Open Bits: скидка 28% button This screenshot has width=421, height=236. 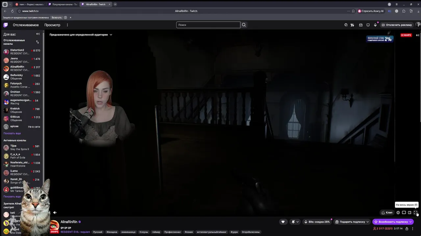coord(317,222)
